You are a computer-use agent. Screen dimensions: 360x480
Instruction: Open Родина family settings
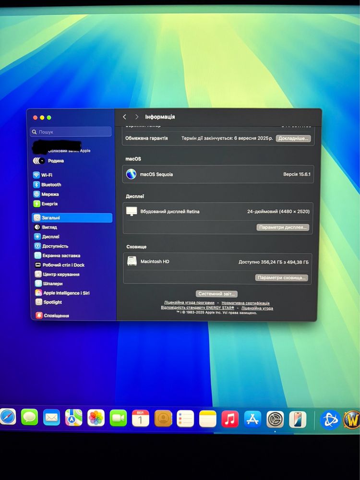(x=48, y=161)
